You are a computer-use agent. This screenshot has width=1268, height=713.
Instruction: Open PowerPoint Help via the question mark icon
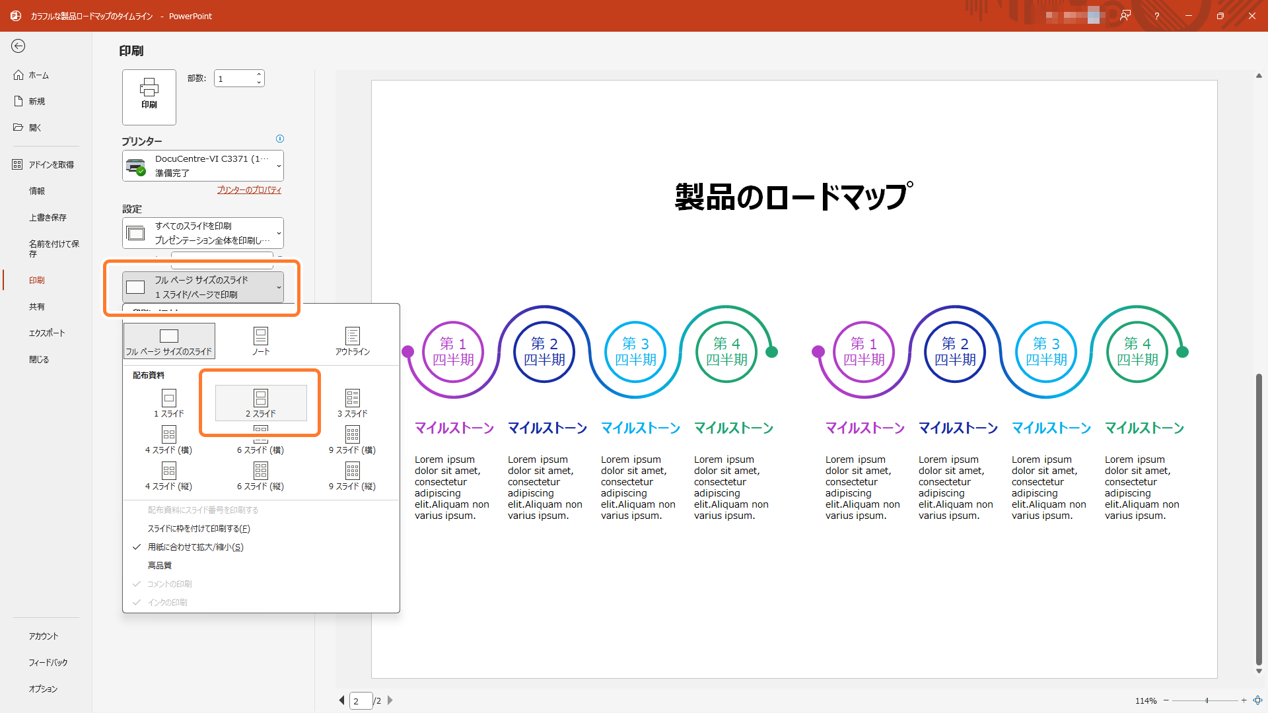1156,16
